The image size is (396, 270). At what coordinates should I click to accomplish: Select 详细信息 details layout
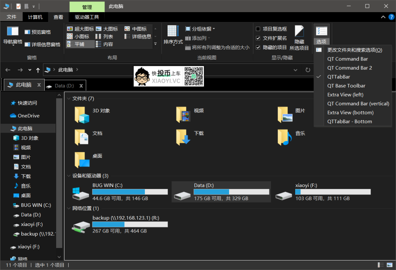point(138,36)
